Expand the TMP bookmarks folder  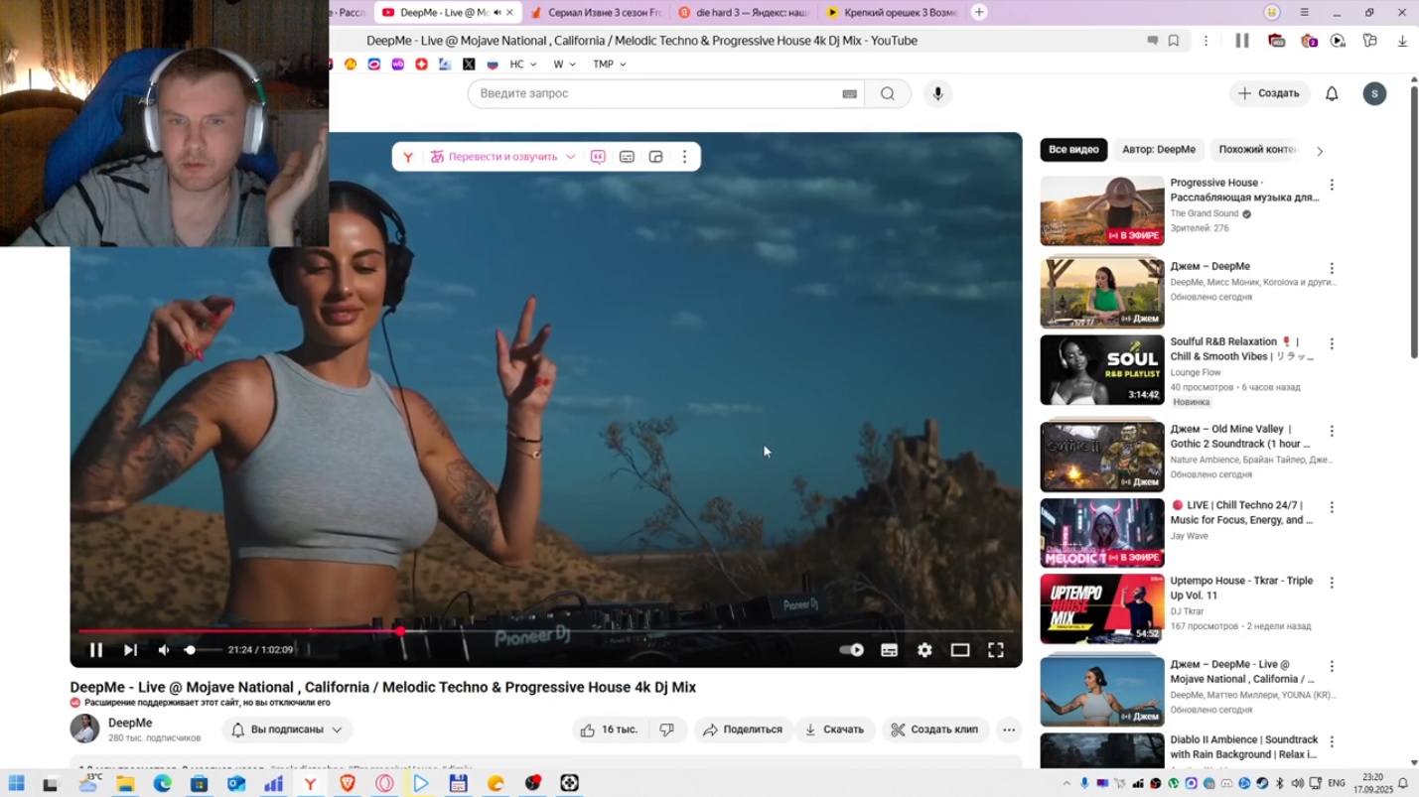click(x=610, y=65)
